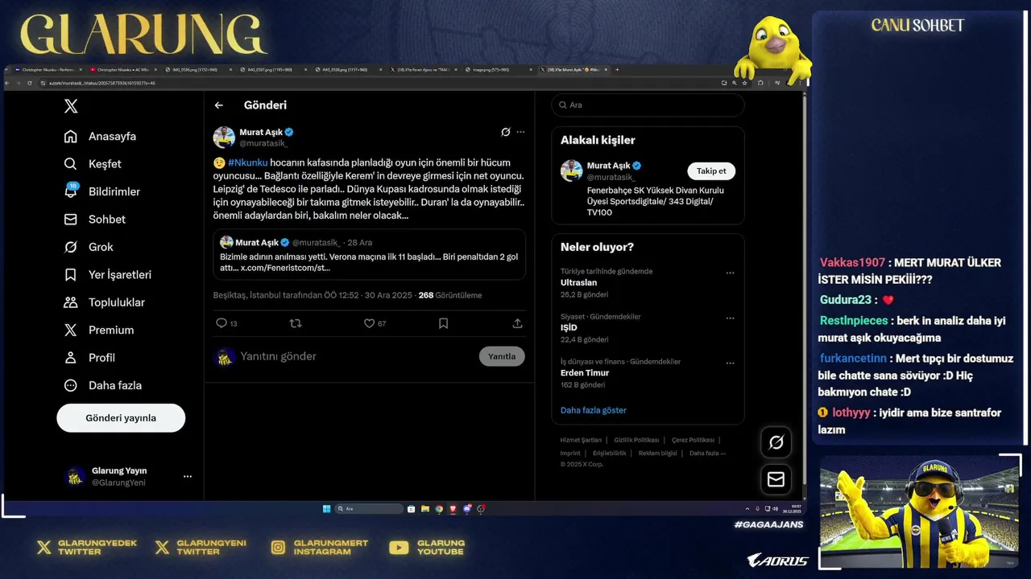Open the Erden Timur trending topic
Image resolution: width=1031 pixels, height=579 pixels.
pos(585,373)
